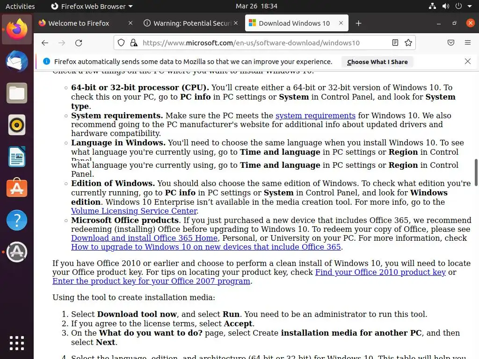This screenshot has width=479, height=359.
Task: Reload the current page
Action: [x=79, y=43]
